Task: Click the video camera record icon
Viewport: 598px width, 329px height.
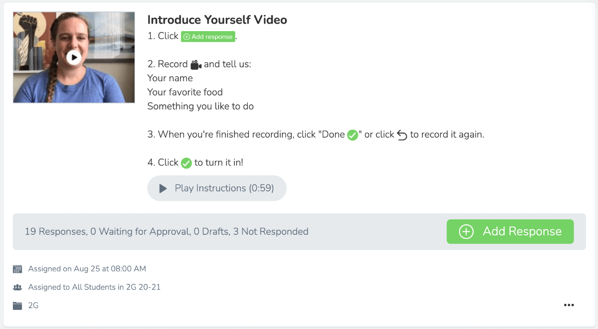Action: click(196, 65)
